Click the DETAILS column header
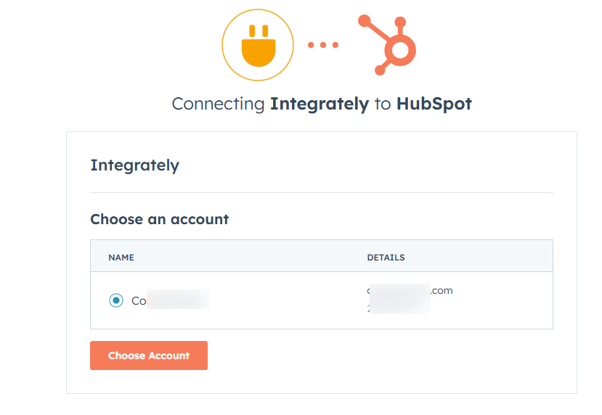Image resolution: width=602 pixels, height=415 pixels. [x=386, y=258]
